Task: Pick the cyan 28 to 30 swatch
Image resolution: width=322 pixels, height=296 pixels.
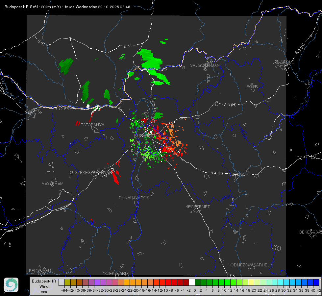Action: click(x=281, y=283)
